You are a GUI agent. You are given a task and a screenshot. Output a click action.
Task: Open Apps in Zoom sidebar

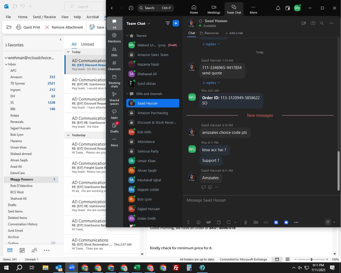(114, 114)
